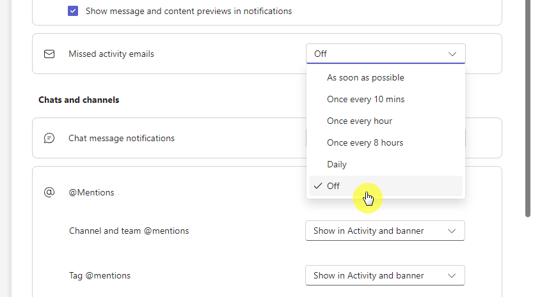The width and height of the screenshot is (533, 297).
Task: Pick Once every 8 hours option
Action: (385, 142)
